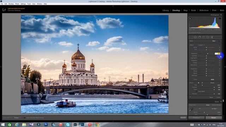Toggle shadow clipping indicator in histogram
The height and width of the screenshot is (127, 226).
click(x=190, y=18)
